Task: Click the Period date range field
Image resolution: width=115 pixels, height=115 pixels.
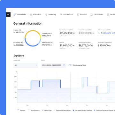Action: pos(54,65)
